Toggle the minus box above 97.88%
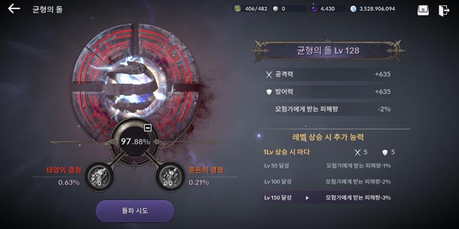This screenshot has height=229, width=459. (x=148, y=128)
